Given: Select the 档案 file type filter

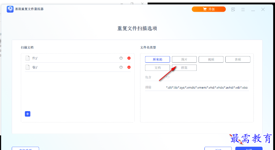Looking at the screenshot, I should pyautogui.click(x=184, y=68).
